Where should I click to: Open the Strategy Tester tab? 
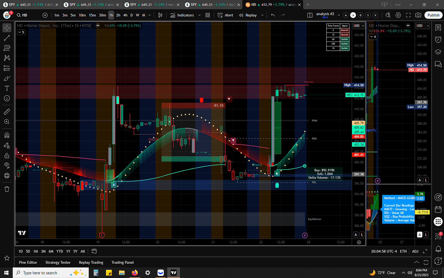[58, 262]
